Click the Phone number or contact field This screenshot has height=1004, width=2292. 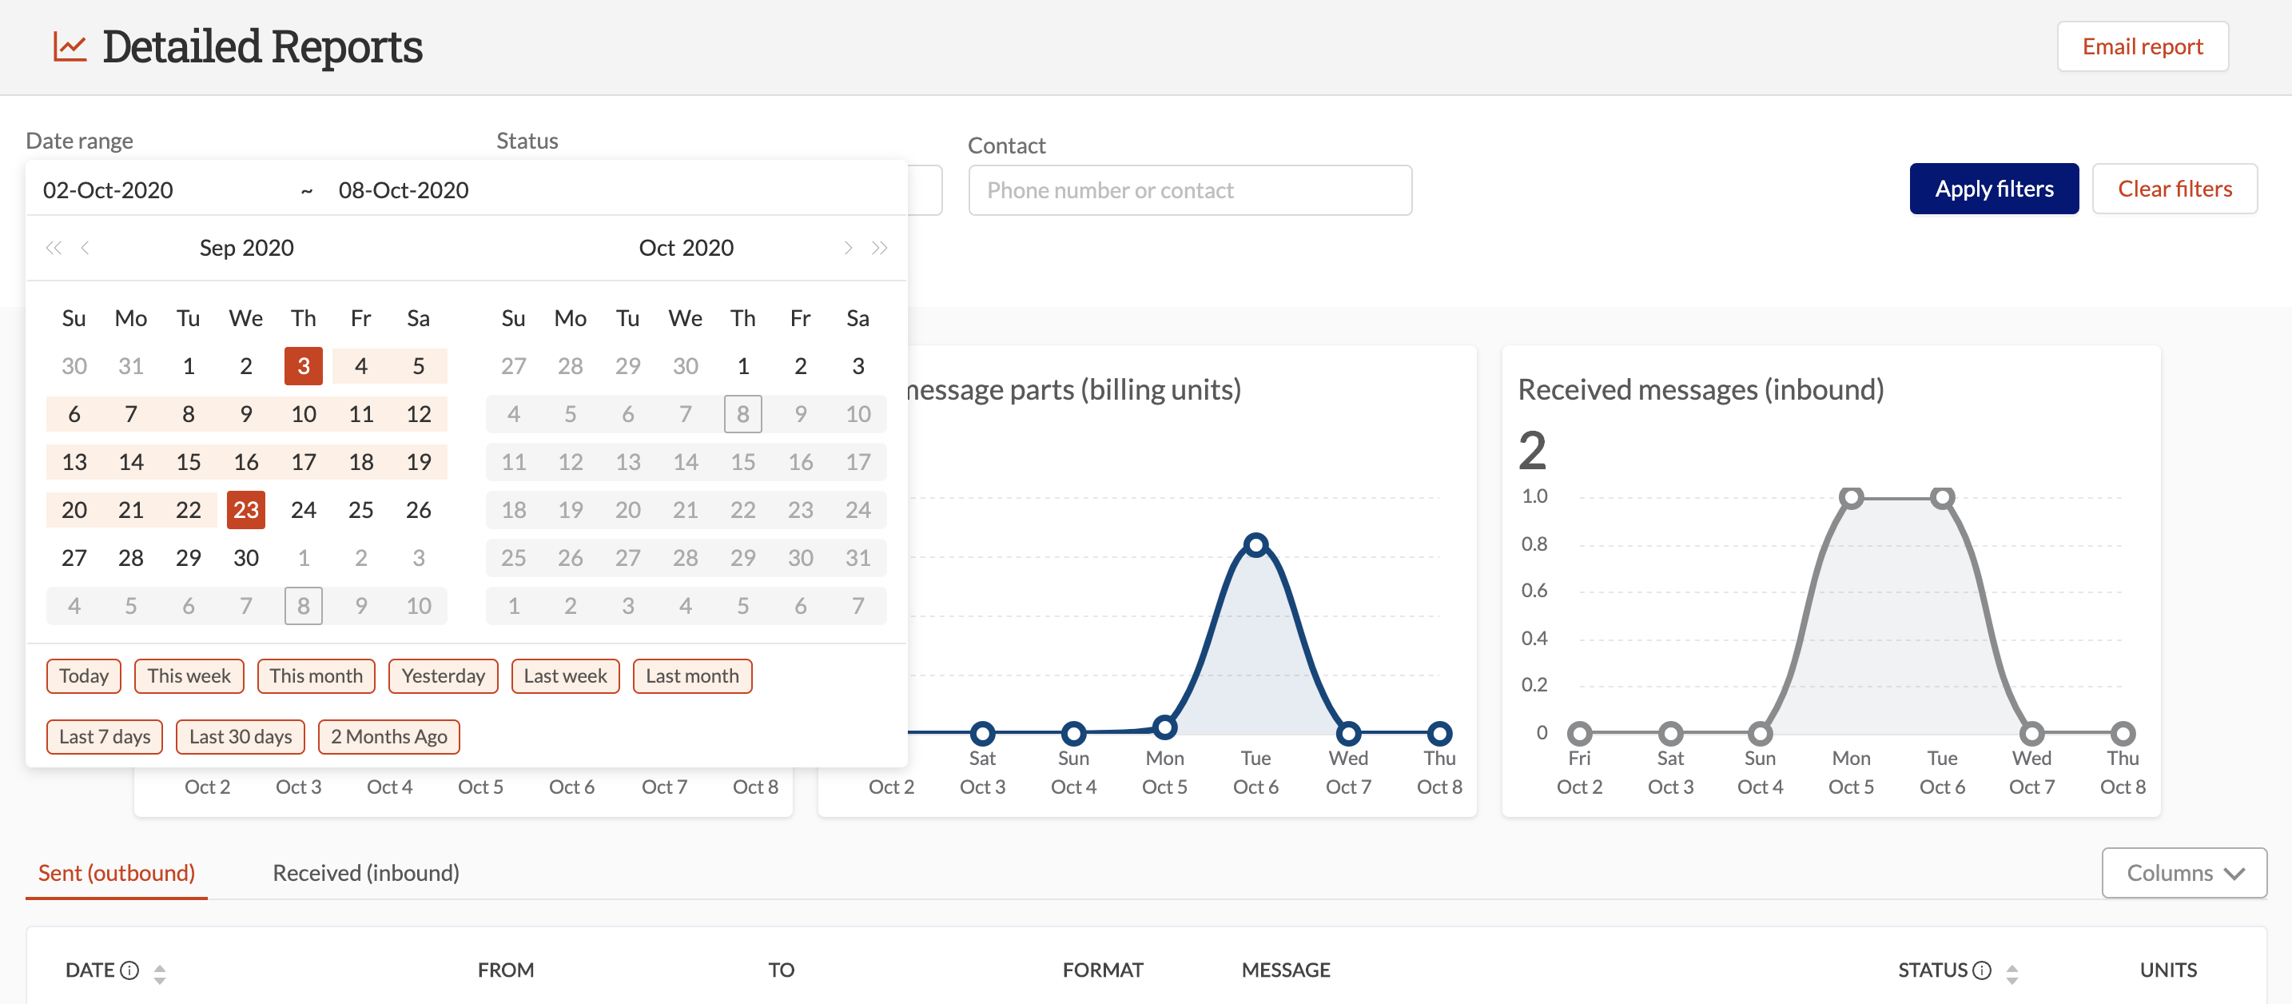[x=1190, y=189]
